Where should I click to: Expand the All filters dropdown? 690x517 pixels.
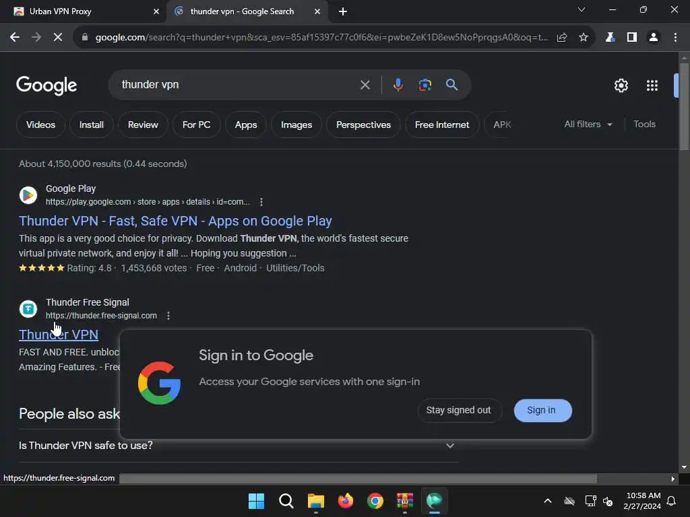[588, 125]
